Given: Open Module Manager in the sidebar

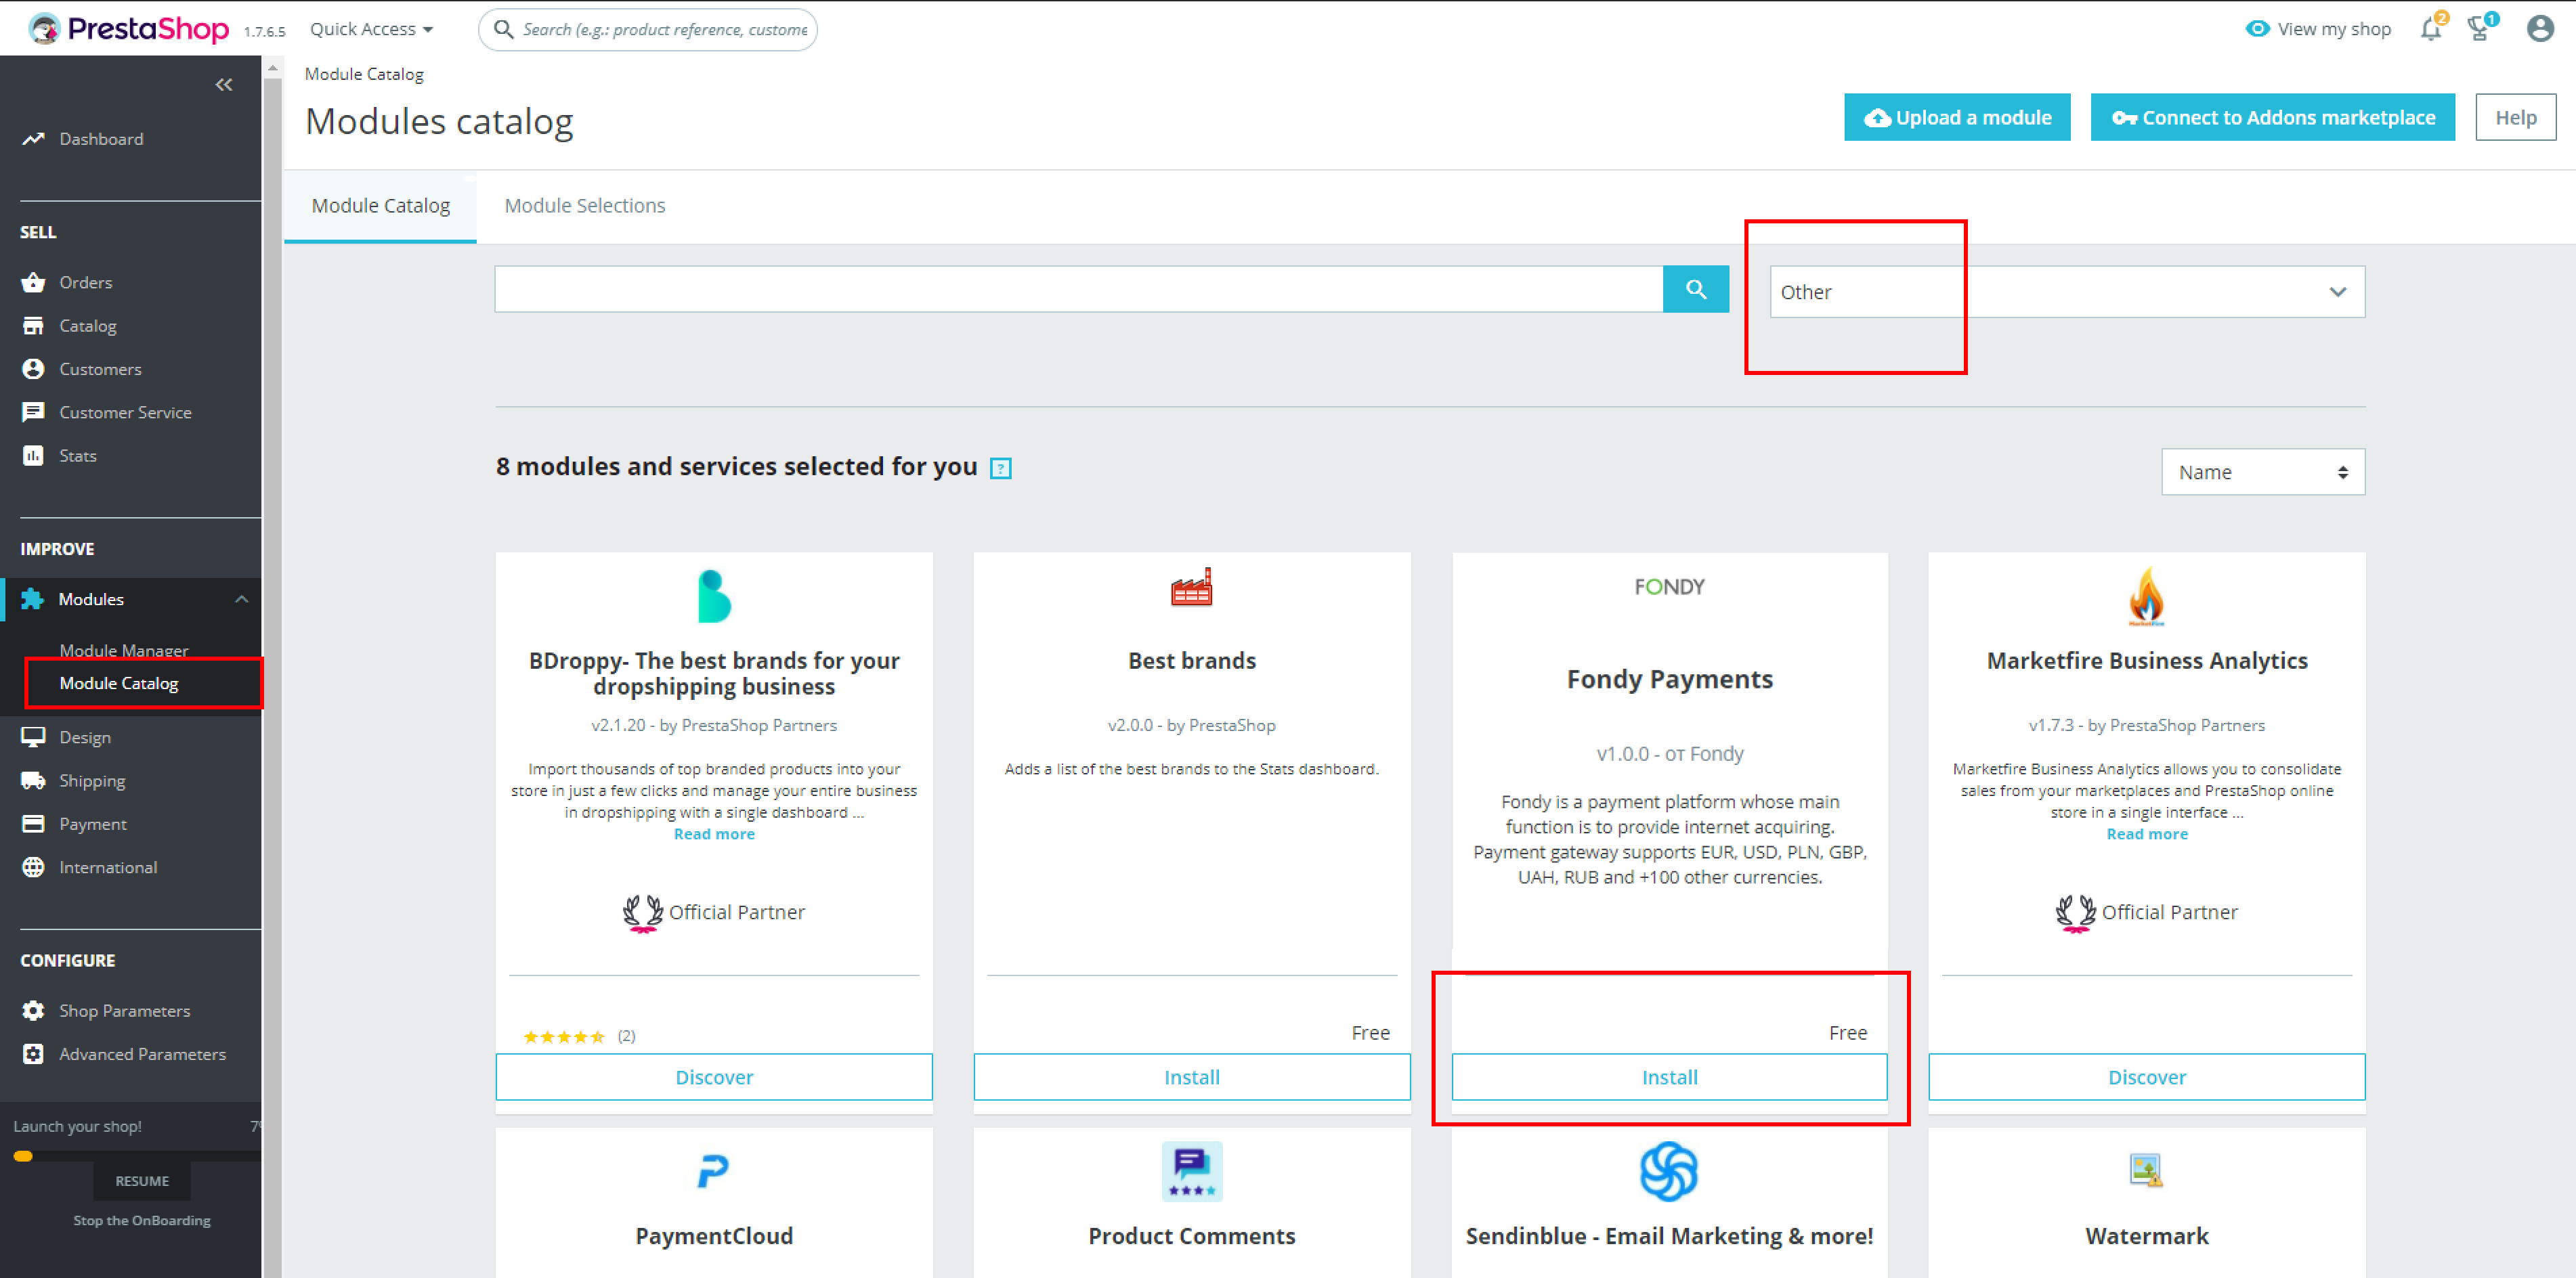Looking at the screenshot, I should [x=124, y=651].
